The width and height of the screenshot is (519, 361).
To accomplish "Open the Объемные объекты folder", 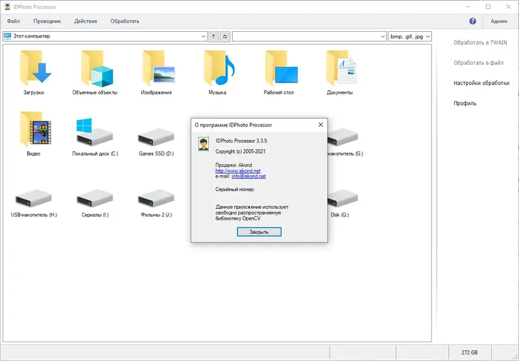I will click(x=95, y=73).
